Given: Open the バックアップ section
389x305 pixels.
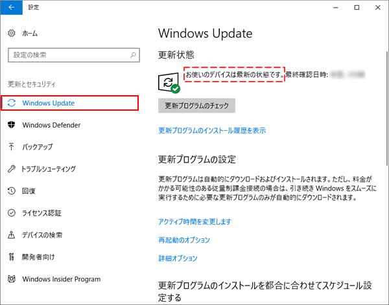Looking at the screenshot, I should pos(38,147).
